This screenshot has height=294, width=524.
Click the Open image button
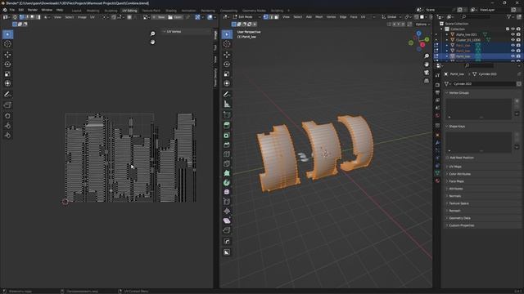175,17
